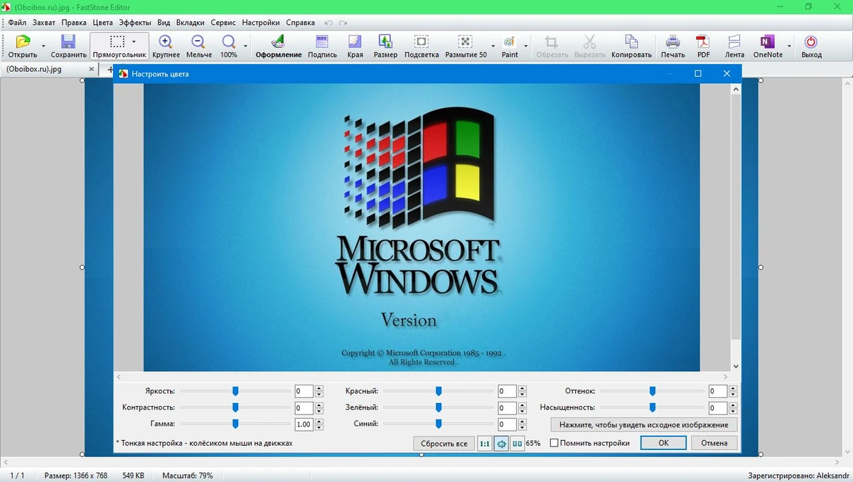
Task: Click the Размытие 50 blur icon
Action: (x=466, y=42)
